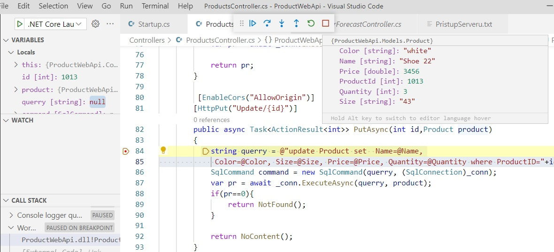Stop debugging with the red square
554x252 pixels.
click(325, 23)
